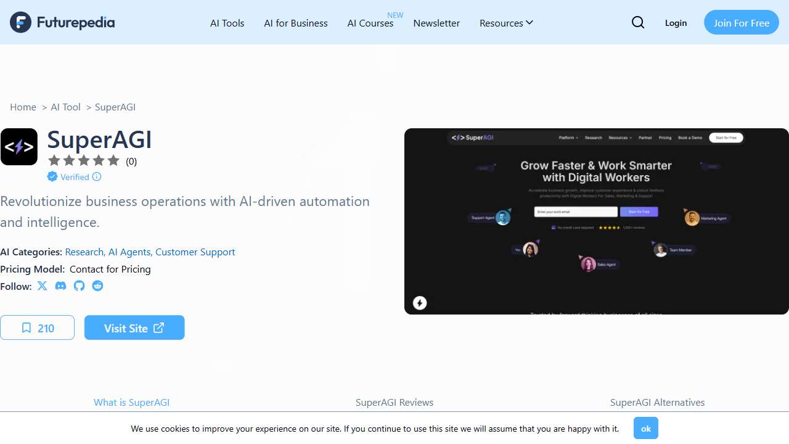
Task: Bookmark SuperAGI with the 210 button
Action: [x=38, y=328]
